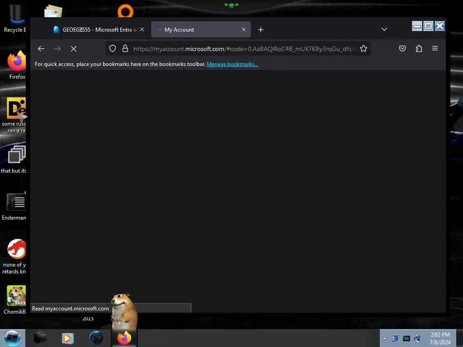Image resolution: width=463 pixels, height=347 pixels.
Task: Select the 'some russ' De desktop icon
Action: [x=14, y=116]
